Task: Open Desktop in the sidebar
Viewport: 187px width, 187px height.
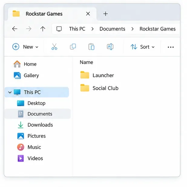Action: [x=31, y=103]
